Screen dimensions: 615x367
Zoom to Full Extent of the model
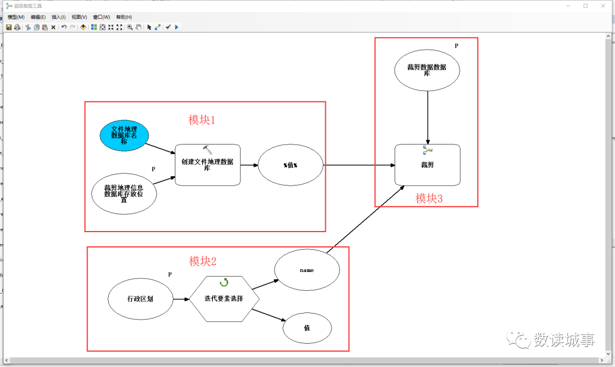click(x=102, y=27)
